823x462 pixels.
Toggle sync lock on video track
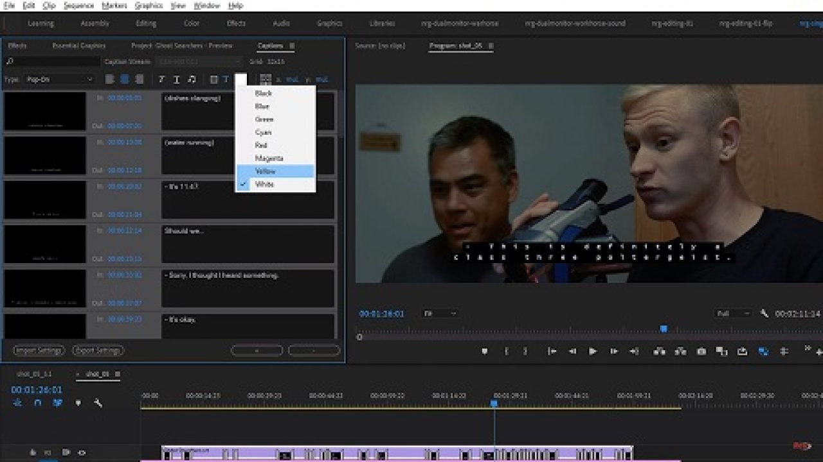(66, 452)
